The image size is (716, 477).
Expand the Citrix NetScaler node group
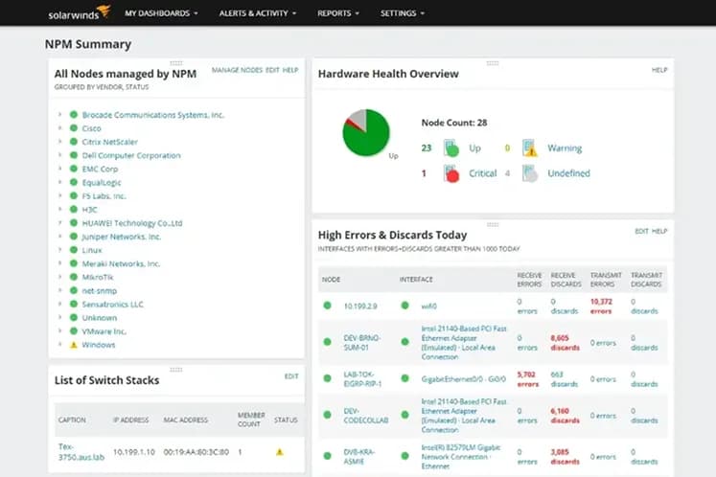59,142
